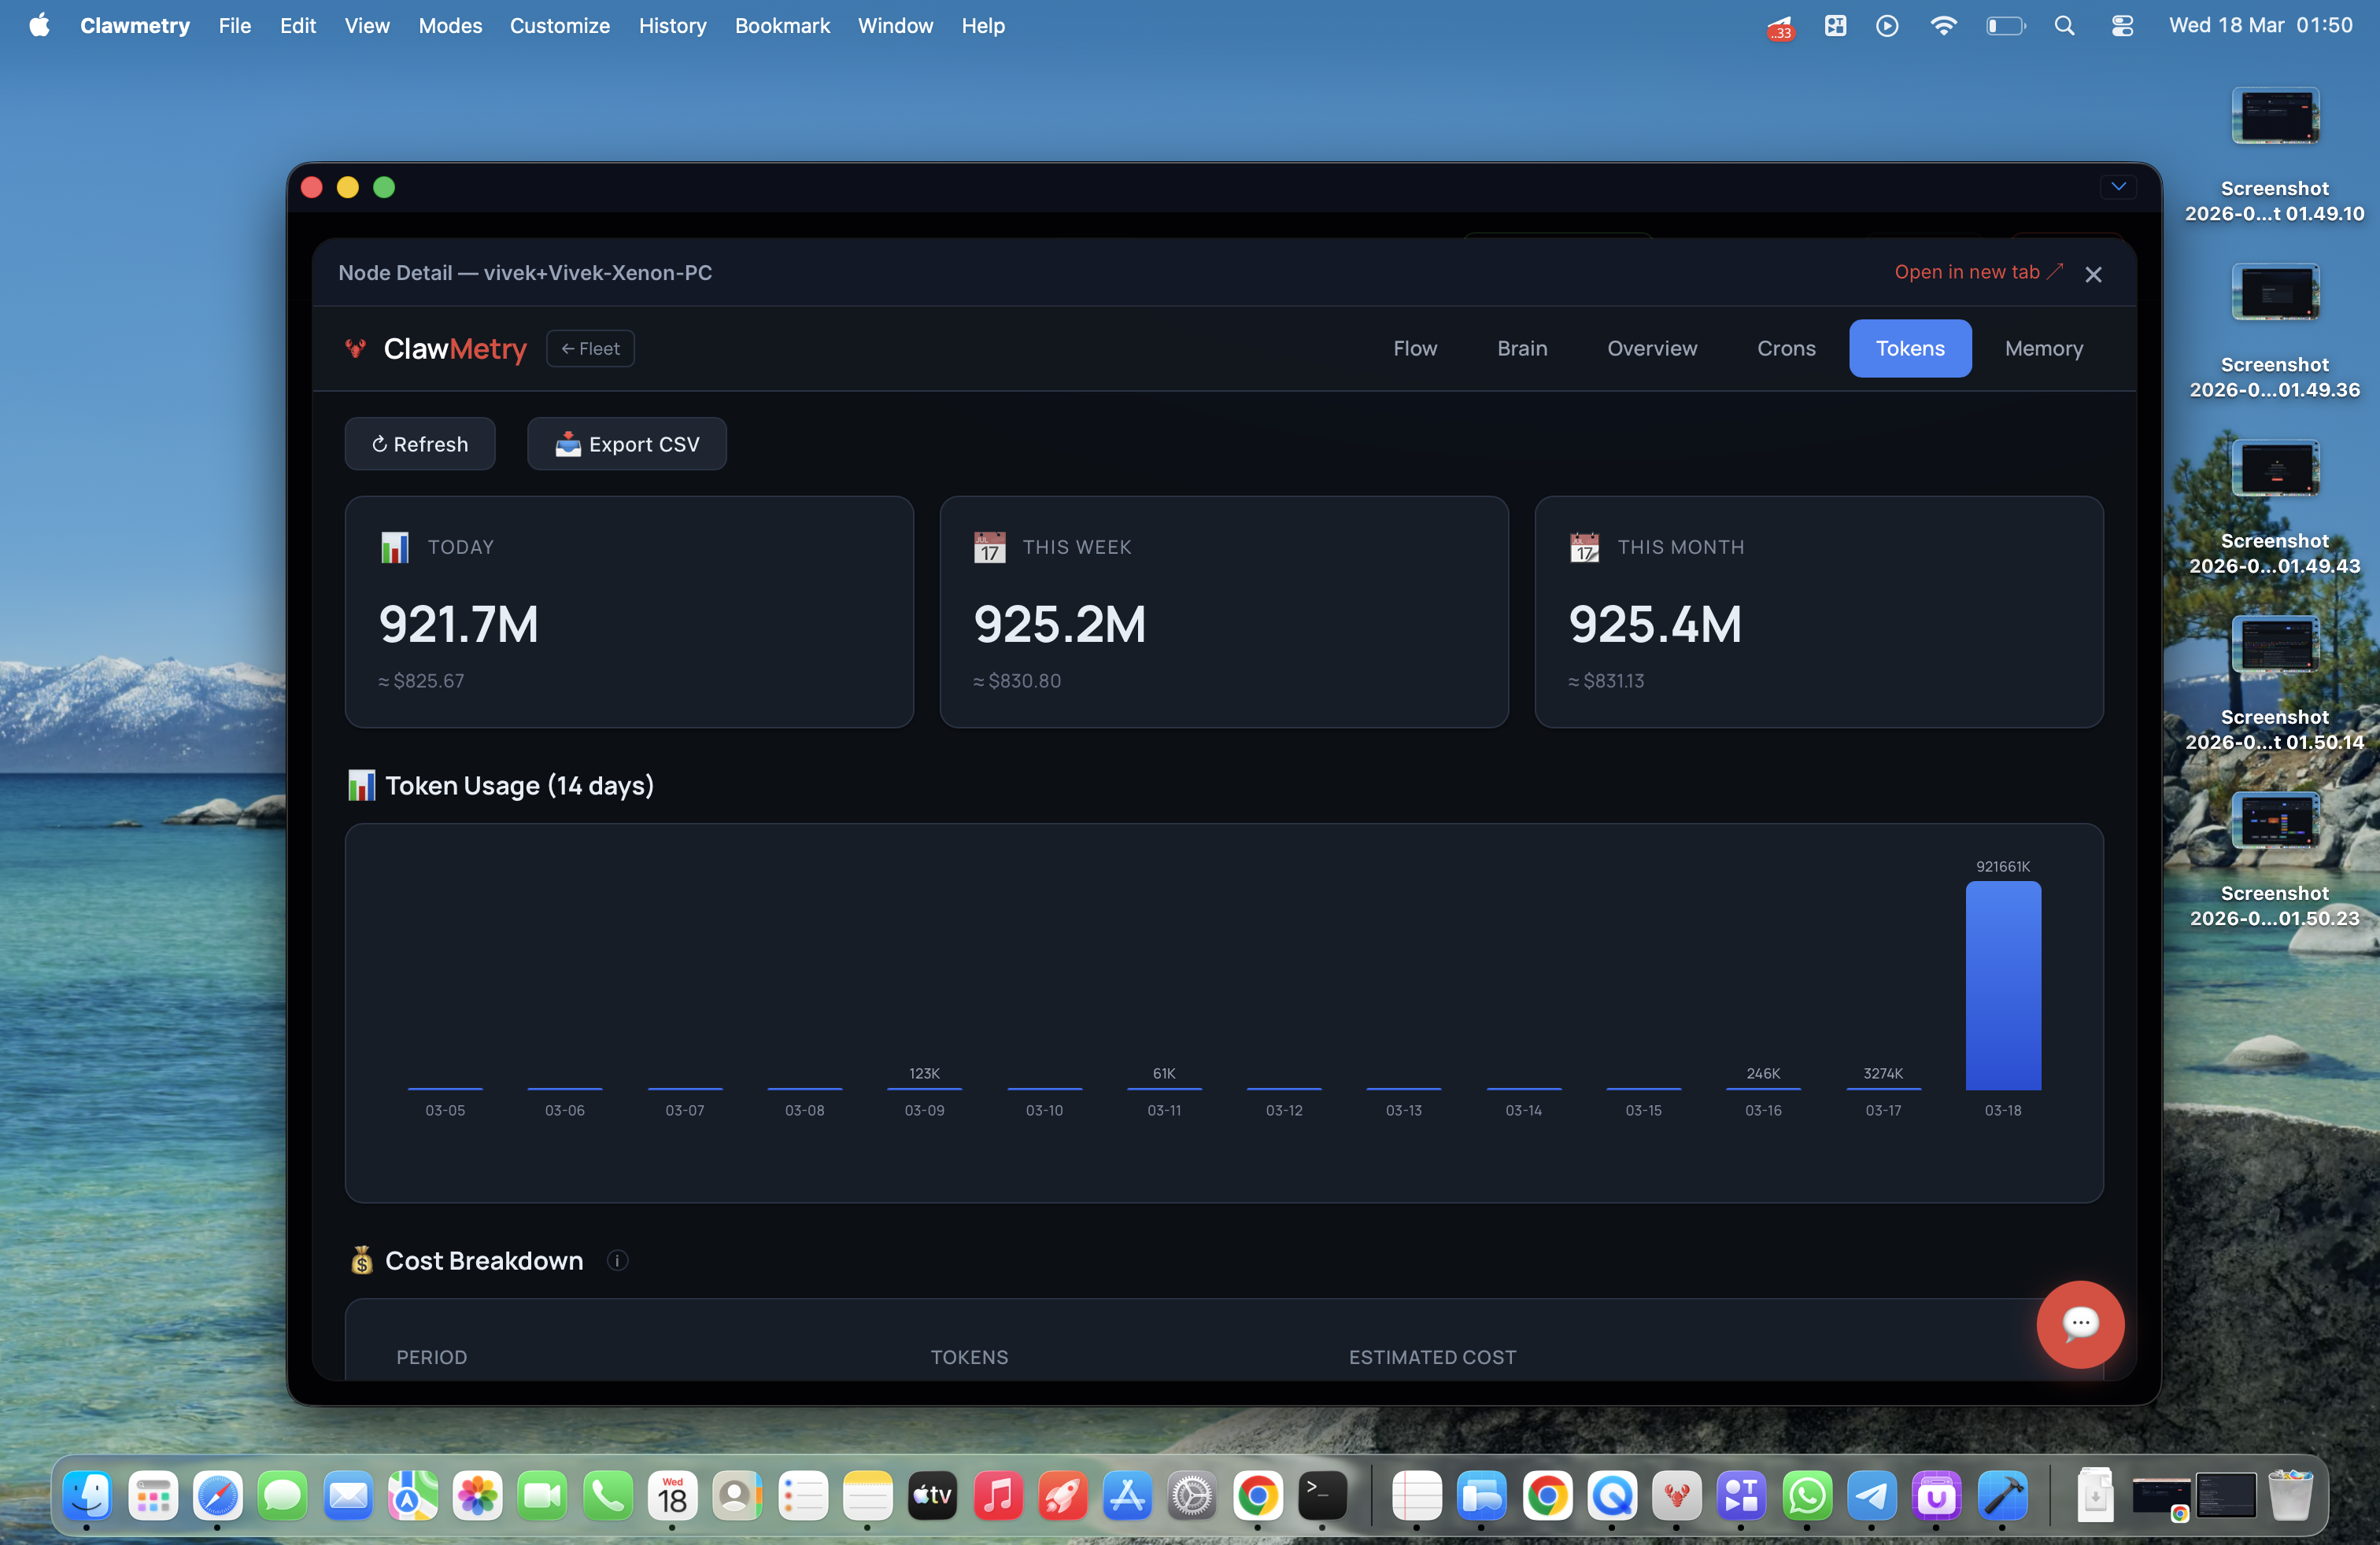Switch to the Crons tab

click(x=1786, y=348)
